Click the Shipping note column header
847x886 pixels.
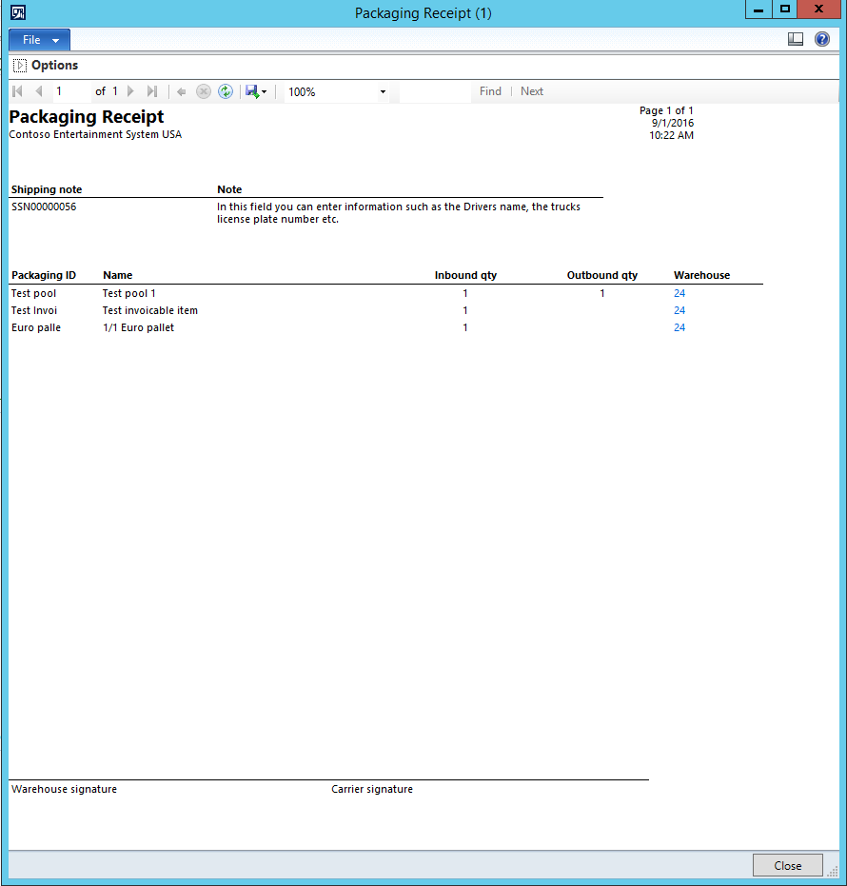click(47, 189)
